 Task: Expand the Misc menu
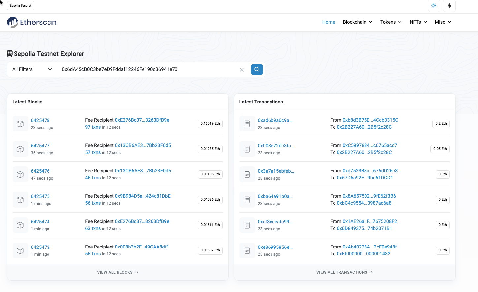pos(443,22)
